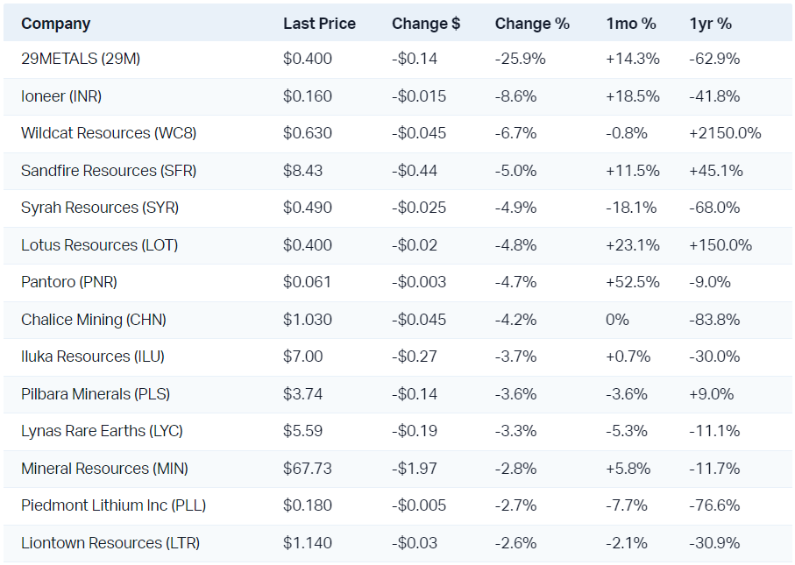Screen dimensions: 795x565
Task: Open Iluka Resources (ILU) details
Action: coord(93,357)
